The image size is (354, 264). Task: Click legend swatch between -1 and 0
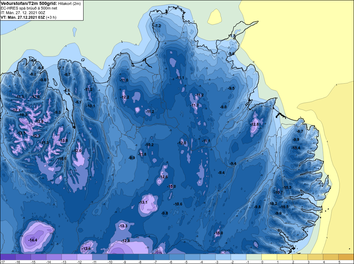[x=254, y=257]
